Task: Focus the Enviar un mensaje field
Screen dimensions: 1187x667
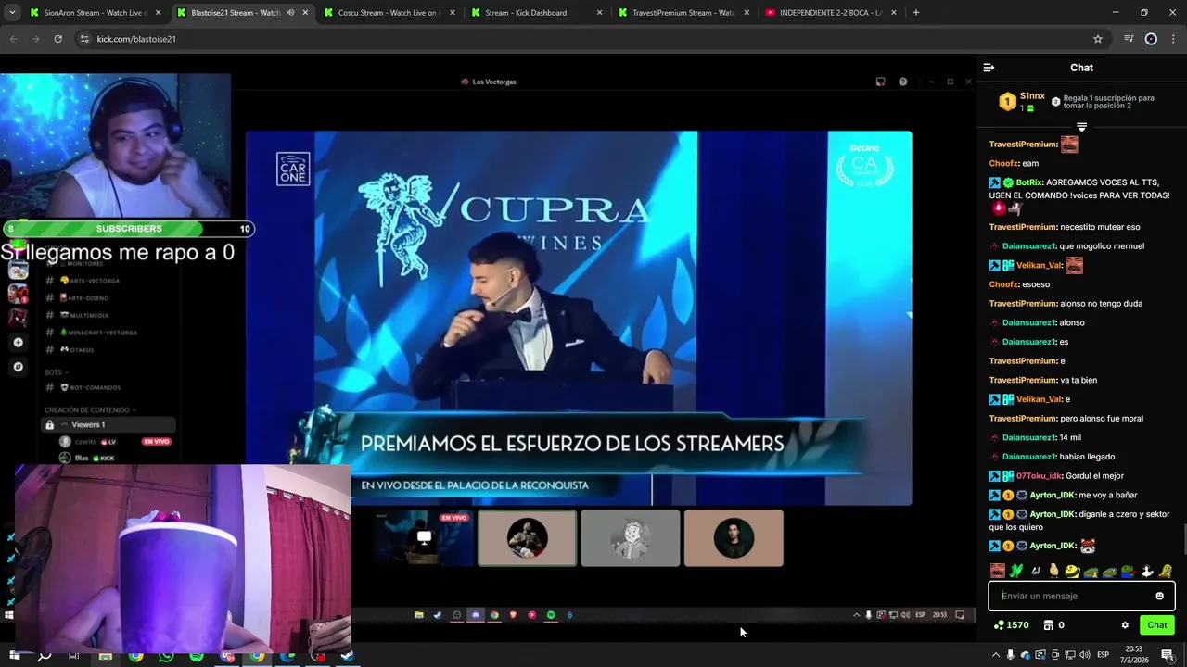Action: (1081, 596)
